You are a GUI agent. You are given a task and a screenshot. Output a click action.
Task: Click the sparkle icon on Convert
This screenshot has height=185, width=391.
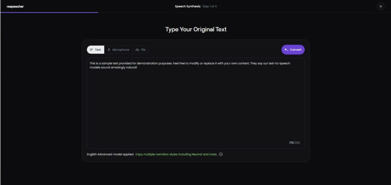coord(286,50)
